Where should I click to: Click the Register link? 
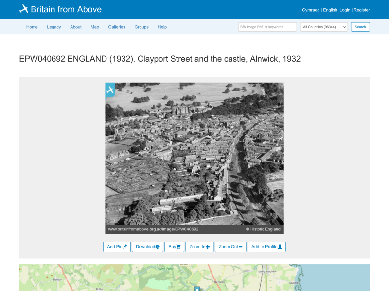point(361,10)
